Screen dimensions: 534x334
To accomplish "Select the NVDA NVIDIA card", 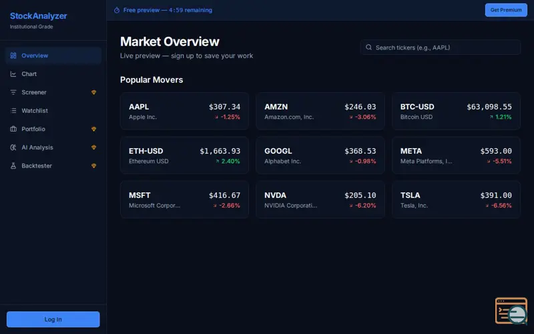I will (320, 200).
